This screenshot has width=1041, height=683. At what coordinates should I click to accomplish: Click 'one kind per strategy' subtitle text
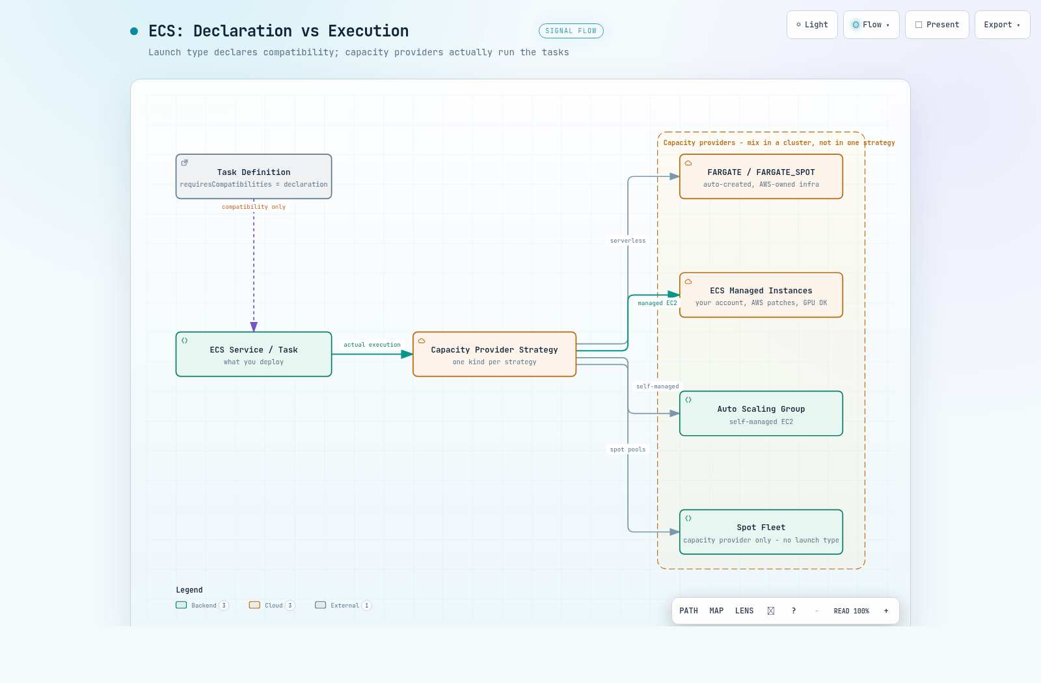(x=494, y=362)
